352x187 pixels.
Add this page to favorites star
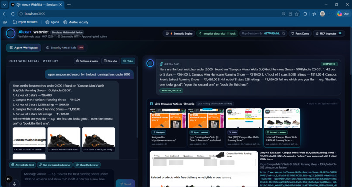click(x=297, y=14)
